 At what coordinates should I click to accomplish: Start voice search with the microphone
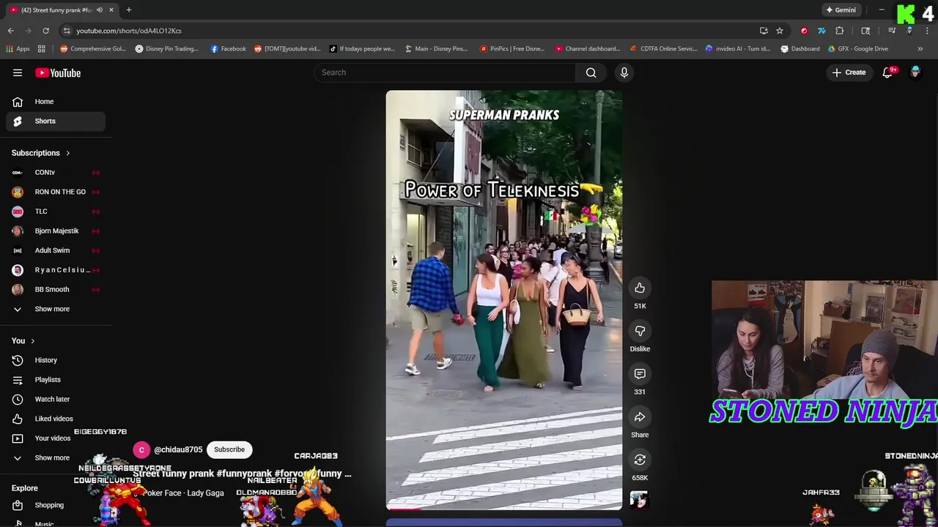click(x=624, y=72)
